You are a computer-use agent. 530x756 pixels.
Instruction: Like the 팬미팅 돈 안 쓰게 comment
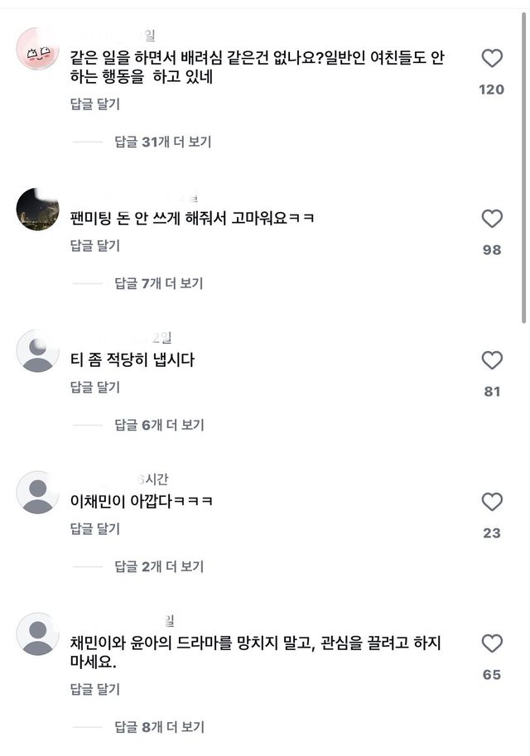[x=492, y=219]
